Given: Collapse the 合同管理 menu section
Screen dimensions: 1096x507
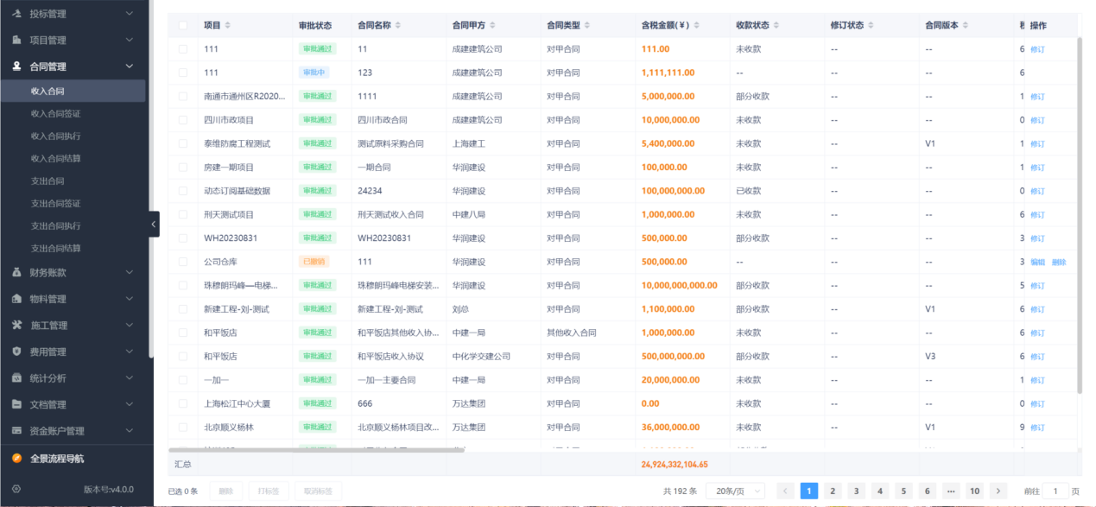Looking at the screenshot, I should tap(130, 65).
